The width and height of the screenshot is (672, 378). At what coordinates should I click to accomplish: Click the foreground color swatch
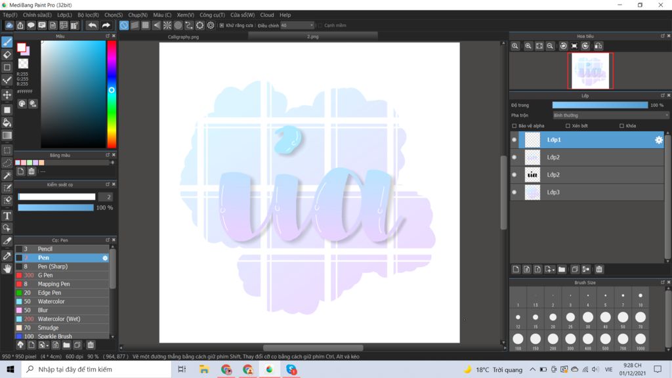tap(21, 47)
